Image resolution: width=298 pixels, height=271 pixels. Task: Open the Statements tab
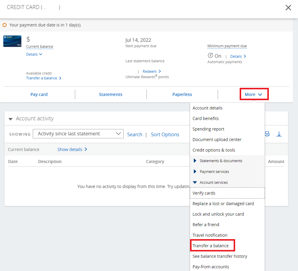111,94
